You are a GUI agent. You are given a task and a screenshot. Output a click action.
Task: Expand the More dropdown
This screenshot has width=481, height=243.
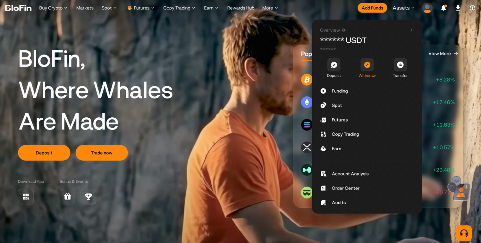pyautogui.click(x=270, y=8)
